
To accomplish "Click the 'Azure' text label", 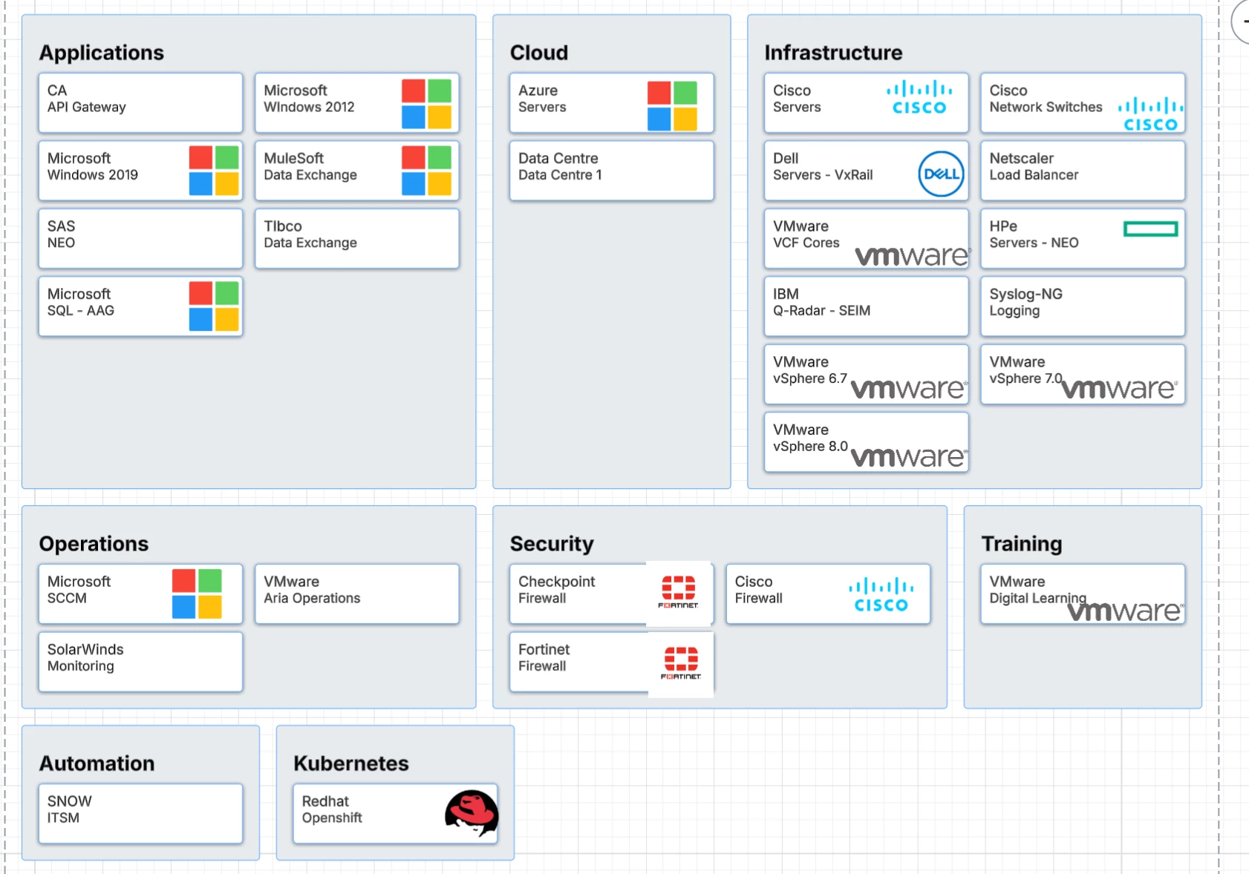I will coord(538,91).
